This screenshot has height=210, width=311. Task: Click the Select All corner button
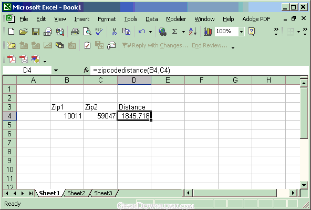pyautogui.click(x=9, y=80)
